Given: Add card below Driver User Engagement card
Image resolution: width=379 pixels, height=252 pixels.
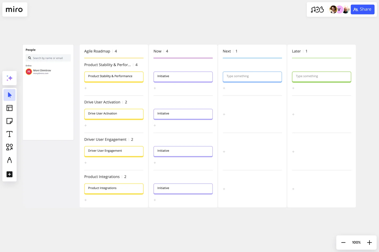Looking at the screenshot, I should [x=86, y=163].
